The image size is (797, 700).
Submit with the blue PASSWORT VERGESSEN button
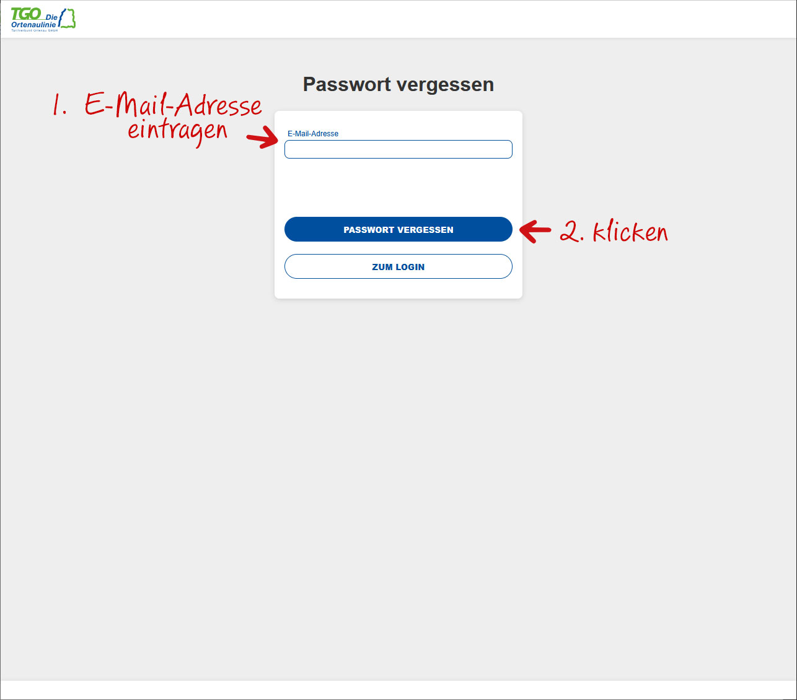(398, 229)
